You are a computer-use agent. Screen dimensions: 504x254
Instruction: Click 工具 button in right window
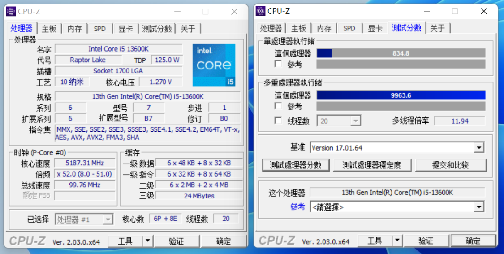(x=375, y=241)
